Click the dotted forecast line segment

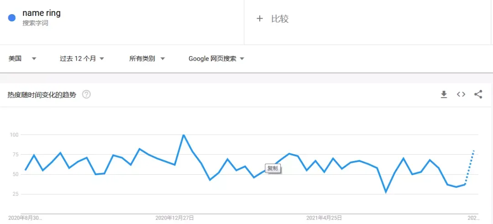pyautogui.click(x=469, y=167)
